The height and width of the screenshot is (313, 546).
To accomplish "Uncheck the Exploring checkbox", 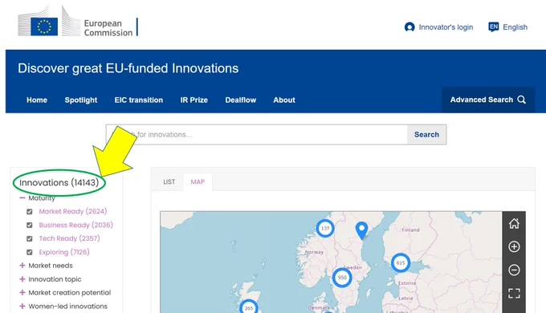I will point(30,252).
